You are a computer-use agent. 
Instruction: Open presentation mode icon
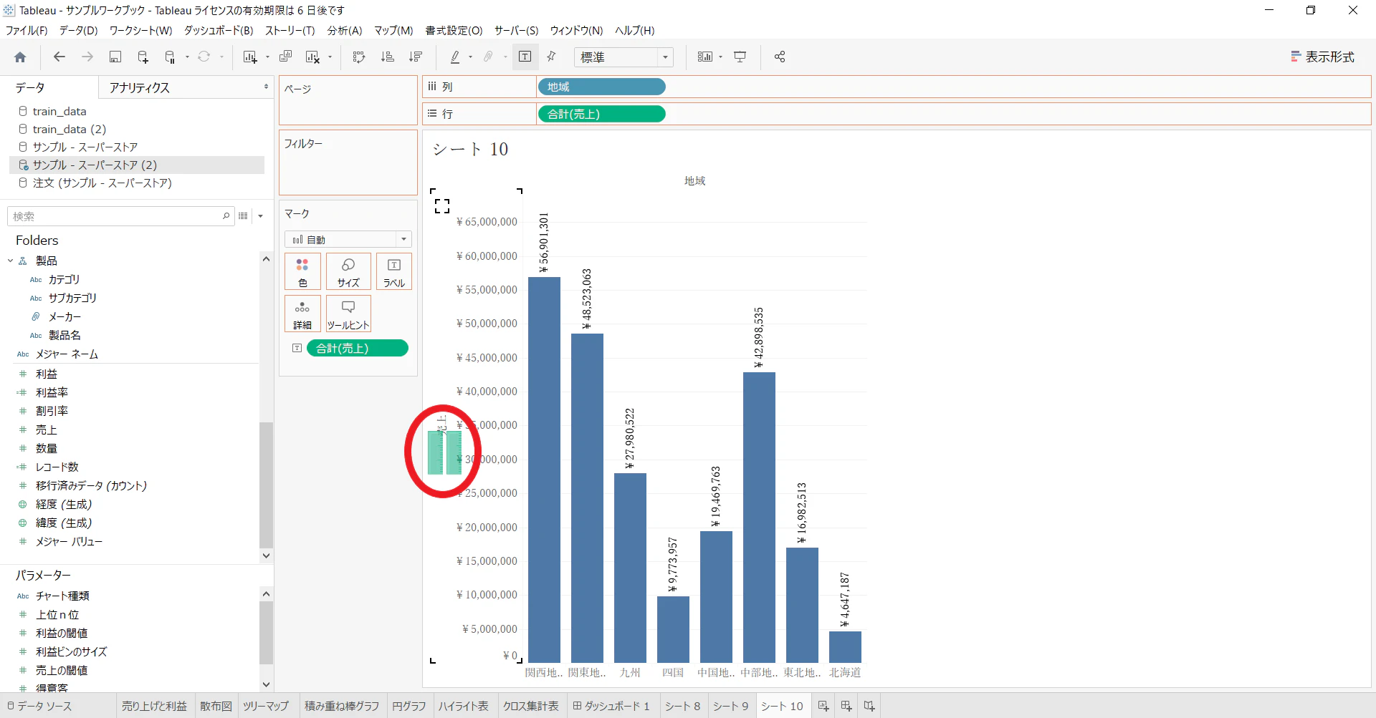740,57
